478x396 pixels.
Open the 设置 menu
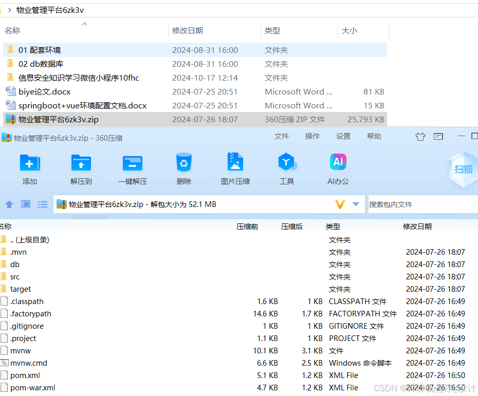click(343, 137)
